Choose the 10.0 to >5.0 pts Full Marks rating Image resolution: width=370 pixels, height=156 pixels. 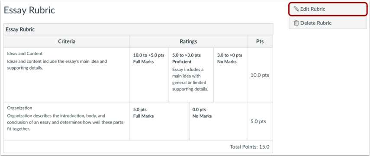tap(149, 75)
